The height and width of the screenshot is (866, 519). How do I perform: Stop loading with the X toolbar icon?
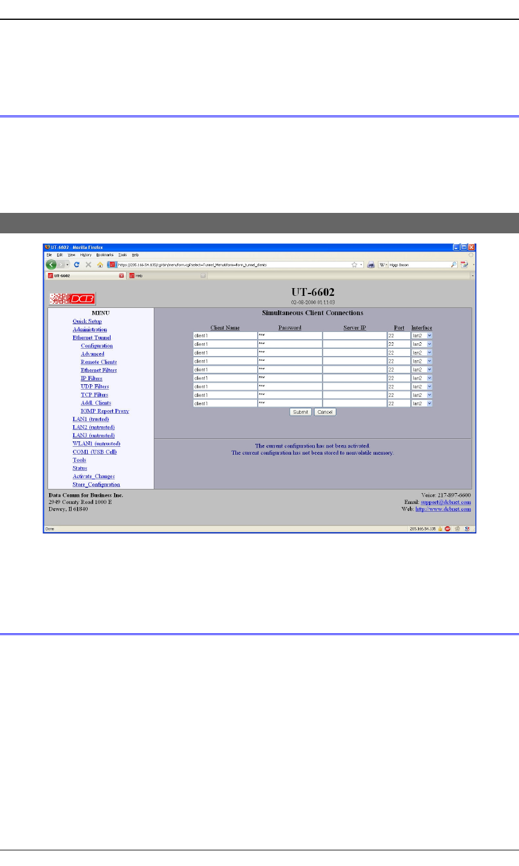click(x=88, y=265)
